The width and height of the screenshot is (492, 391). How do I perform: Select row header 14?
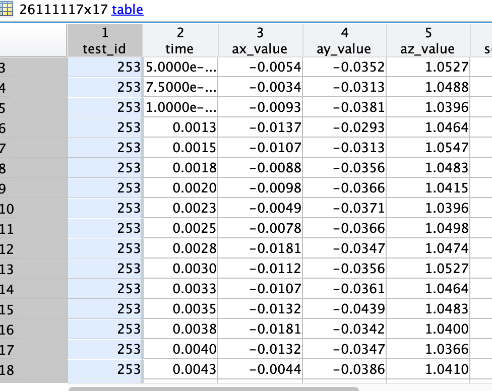tap(34, 289)
